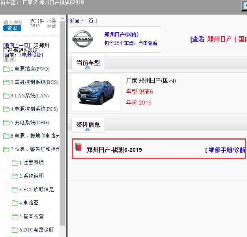Image resolution: width=247 pixels, height=237 pixels.
Task: Click folder icon beside 1.注意事项
Action: (x=15, y=163)
